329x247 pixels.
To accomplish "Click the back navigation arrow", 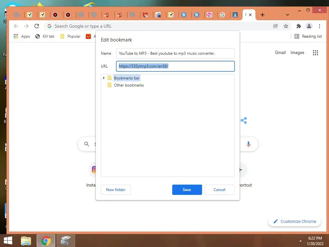I will (x=16, y=26).
